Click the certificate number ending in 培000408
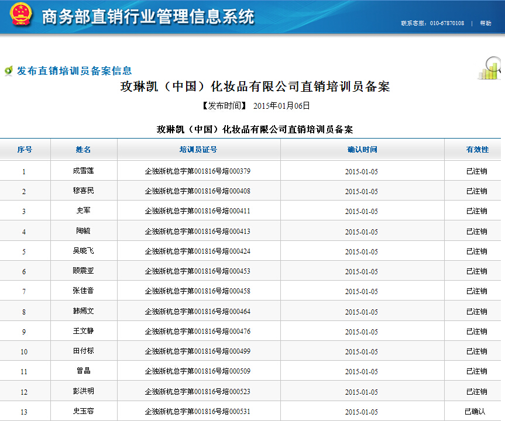This screenshot has width=505, height=421. 197,191
